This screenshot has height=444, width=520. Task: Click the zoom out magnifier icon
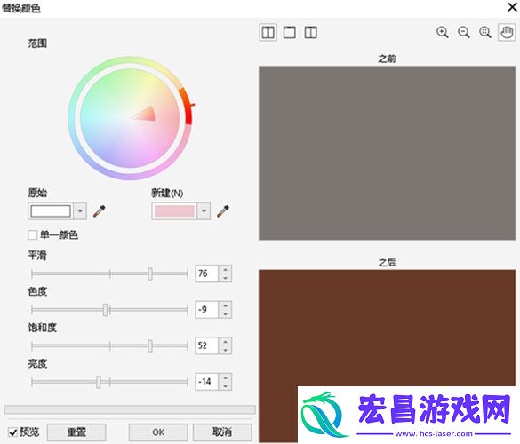pyautogui.click(x=464, y=33)
